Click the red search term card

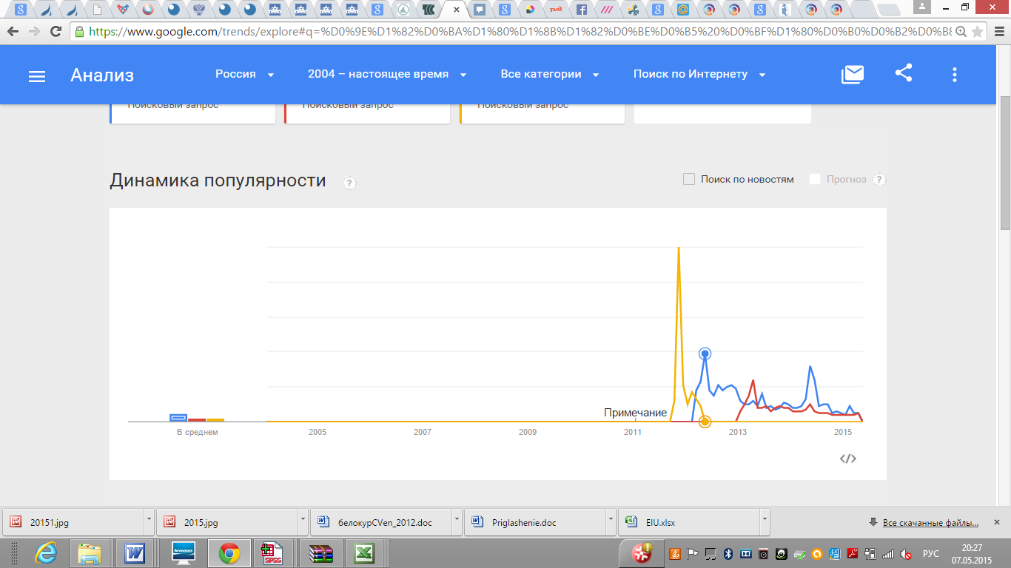click(x=368, y=113)
